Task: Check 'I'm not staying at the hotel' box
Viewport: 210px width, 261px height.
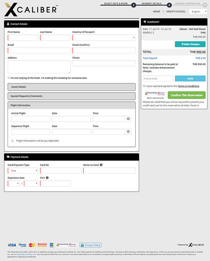Action: pos(9,78)
